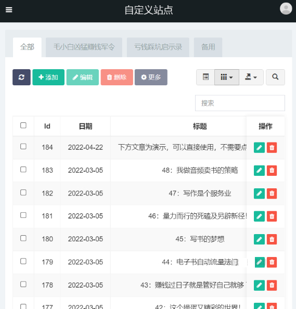296x309 pixels.
Task: Check the checkbox for row 181
Action: (x=23, y=215)
